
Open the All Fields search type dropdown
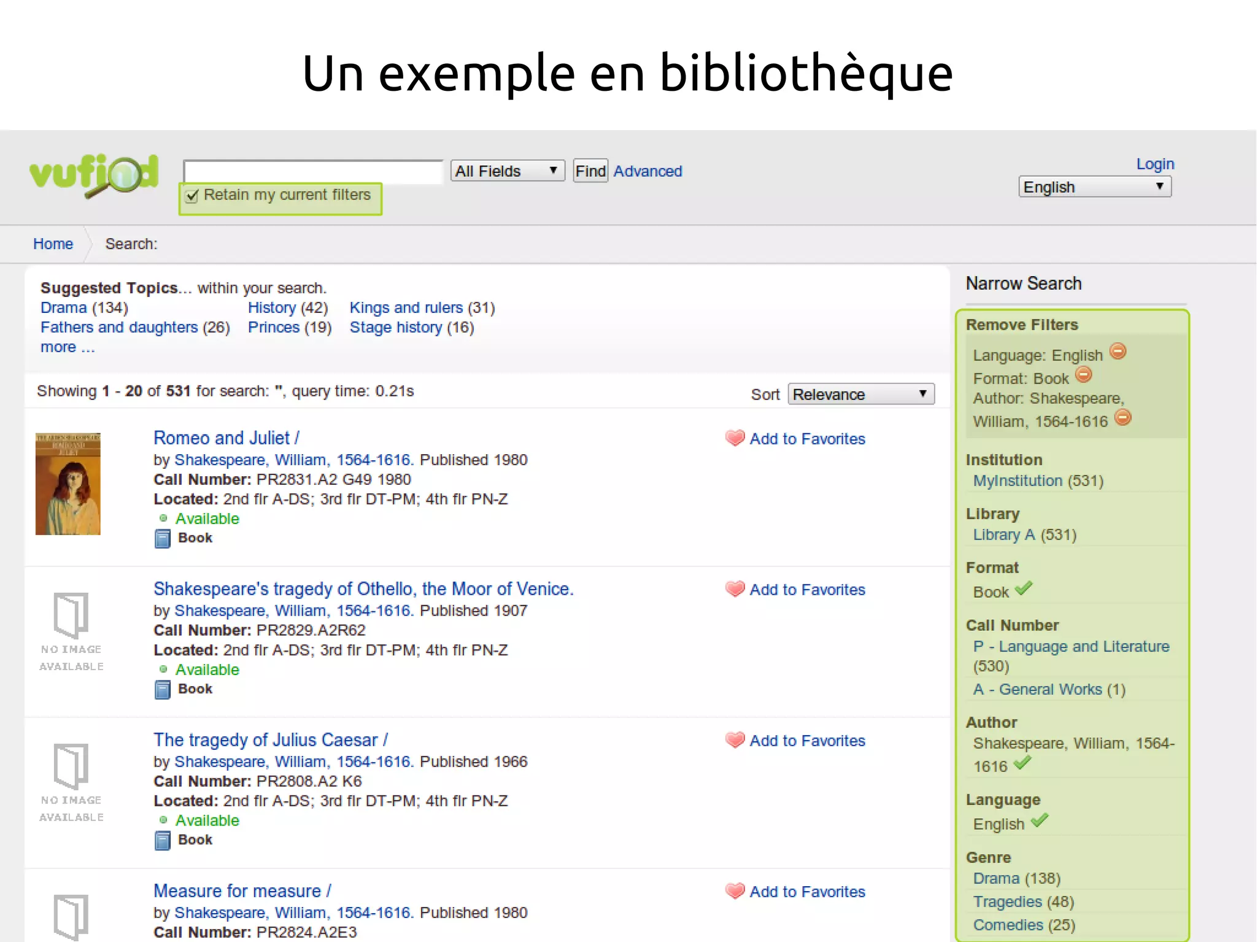click(508, 171)
